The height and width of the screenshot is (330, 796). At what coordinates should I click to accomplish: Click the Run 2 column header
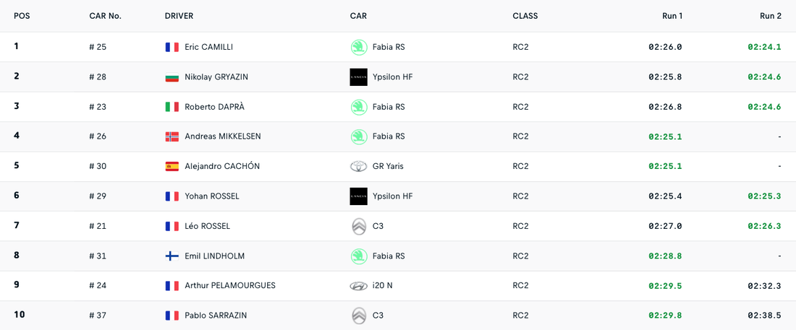click(x=770, y=16)
